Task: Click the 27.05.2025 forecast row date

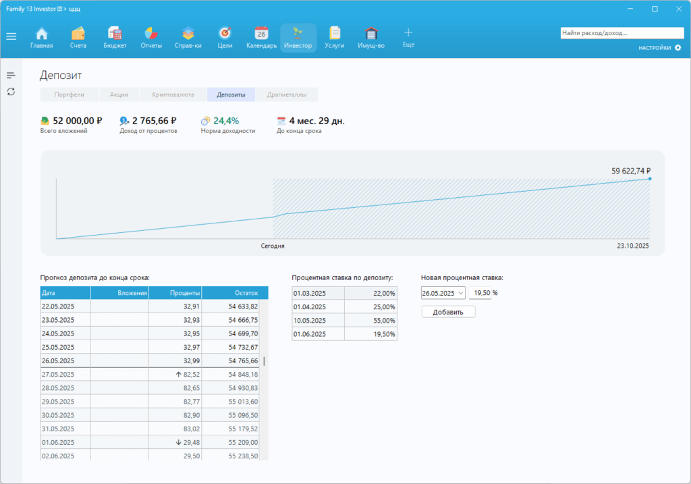Action: pyautogui.click(x=58, y=375)
